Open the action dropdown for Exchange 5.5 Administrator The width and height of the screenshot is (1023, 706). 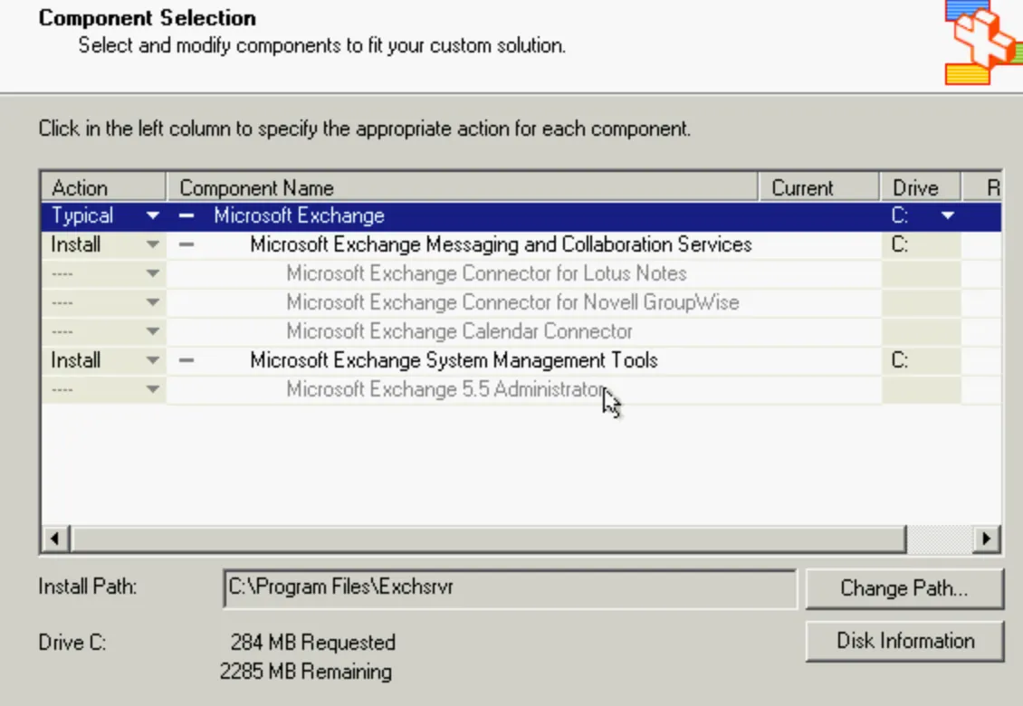(152, 389)
